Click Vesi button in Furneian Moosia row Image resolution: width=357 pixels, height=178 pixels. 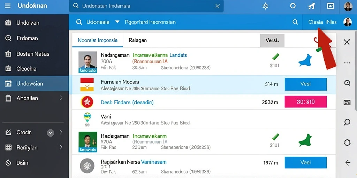[305, 84]
